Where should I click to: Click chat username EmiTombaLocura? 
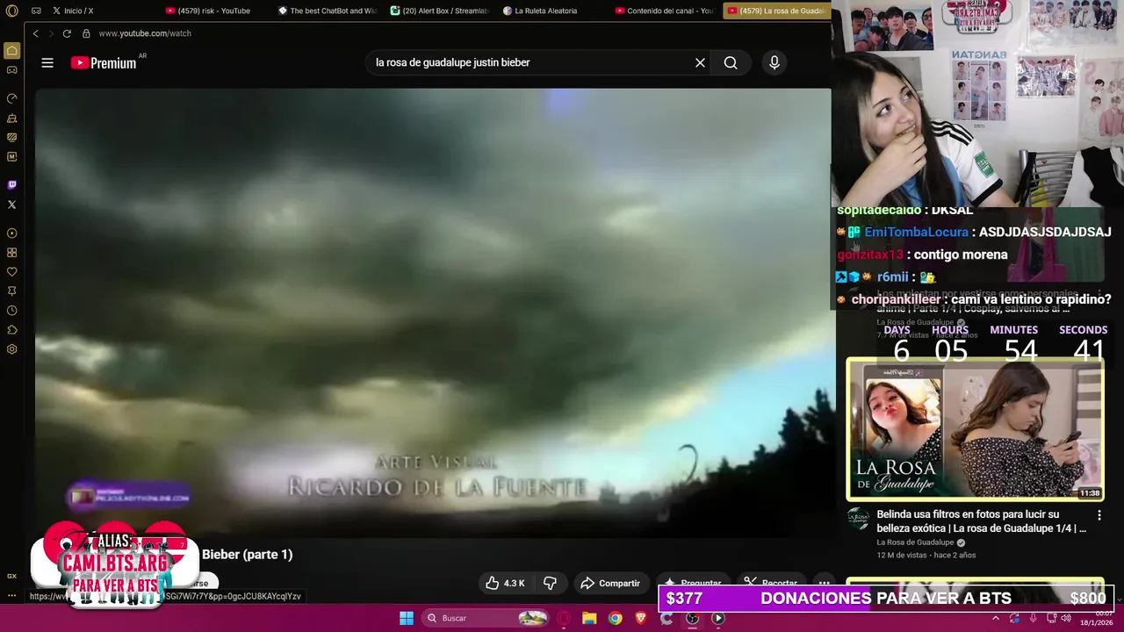(916, 232)
